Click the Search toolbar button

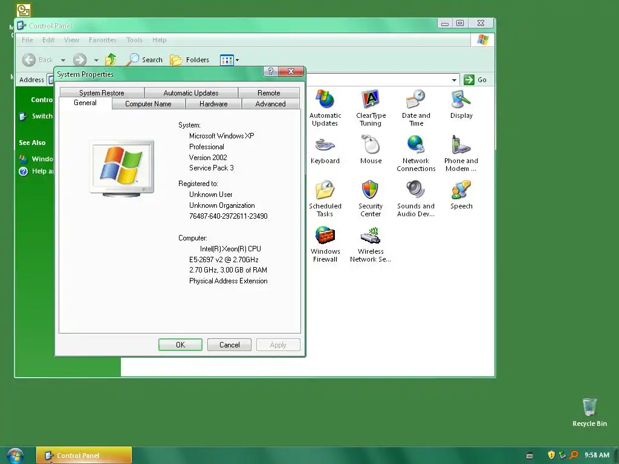(x=144, y=60)
